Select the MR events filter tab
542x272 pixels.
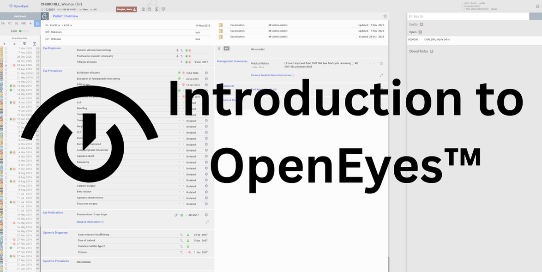24,23
